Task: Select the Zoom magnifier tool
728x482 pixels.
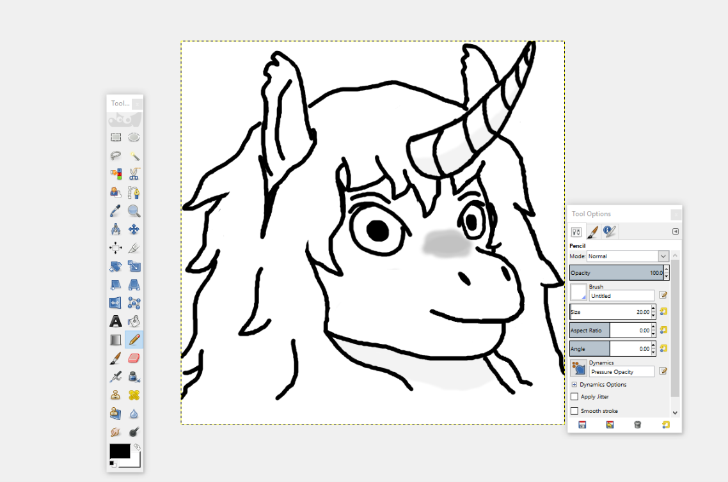Action: (134, 211)
